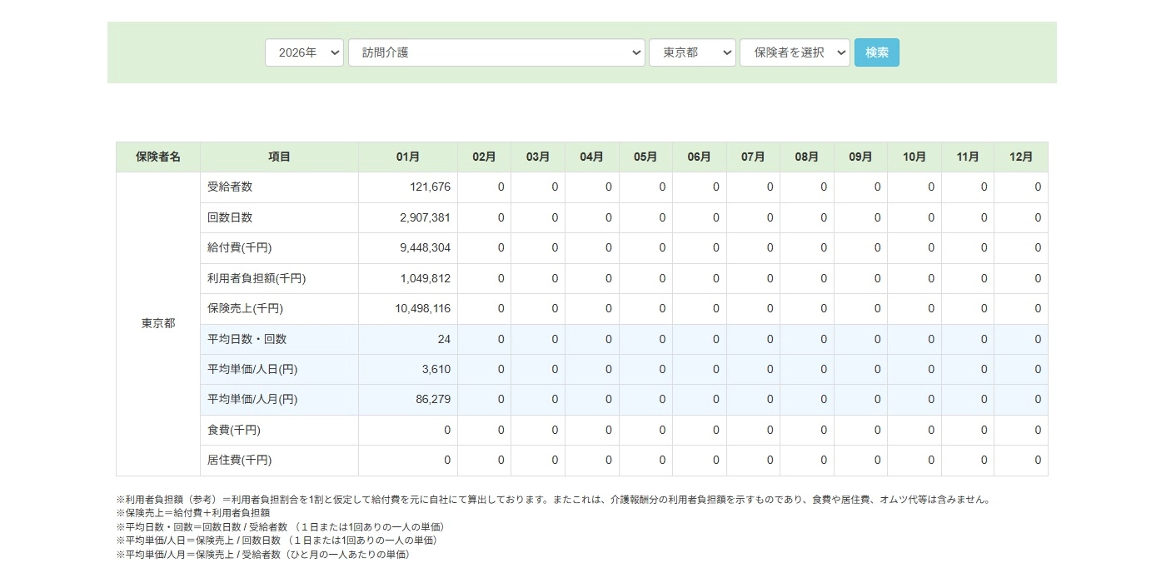Click the 保険者名 column header

click(x=158, y=157)
